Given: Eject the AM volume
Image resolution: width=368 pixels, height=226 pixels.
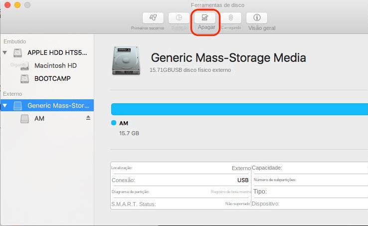Looking at the screenshot, I should click(88, 118).
